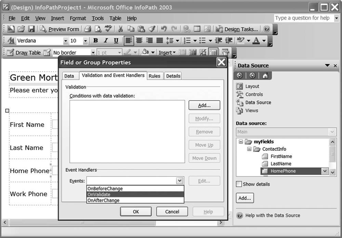Viewport: 342px width, 238px height.
Task: Select the OnValidate event
Action: [x=135, y=194]
